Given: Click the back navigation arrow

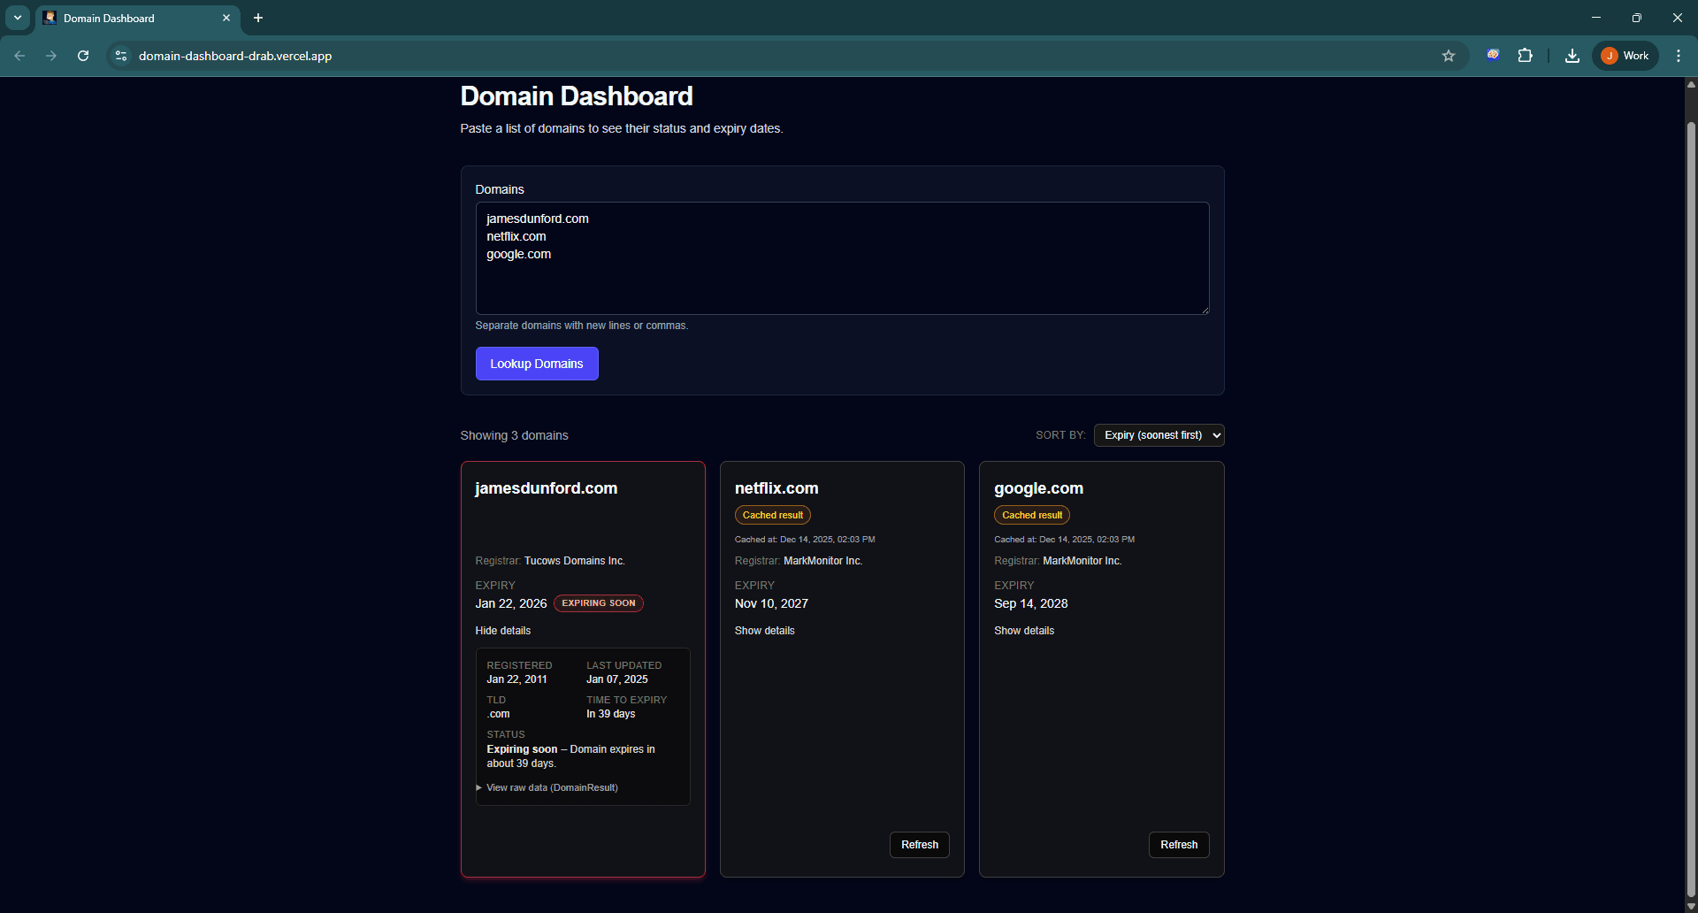Looking at the screenshot, I should 19,56.
